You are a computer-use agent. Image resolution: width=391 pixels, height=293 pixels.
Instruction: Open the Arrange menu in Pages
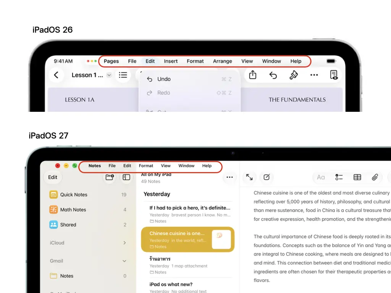pos(223,61)
